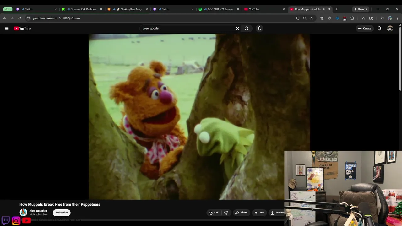Open the Strem tab group label
This screenshot has width=402, height=226.
click(x=8, y=9)
